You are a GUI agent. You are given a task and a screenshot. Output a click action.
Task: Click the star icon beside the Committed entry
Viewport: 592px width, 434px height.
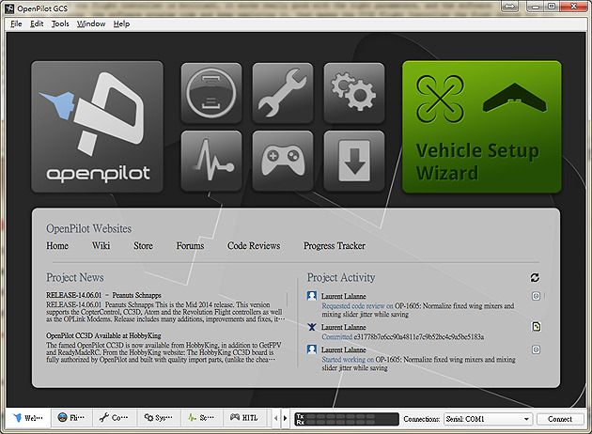tap(311, 327)
